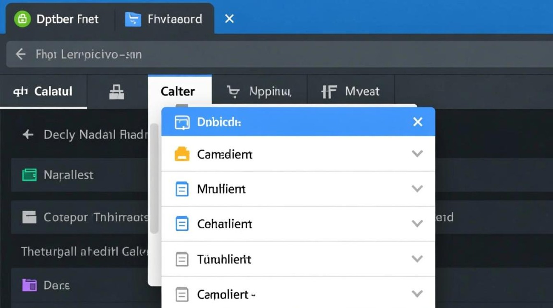This screenshot has height=308, width=553.
Task: Click the green lock icon in first tab
Action: tap(22, 19)
